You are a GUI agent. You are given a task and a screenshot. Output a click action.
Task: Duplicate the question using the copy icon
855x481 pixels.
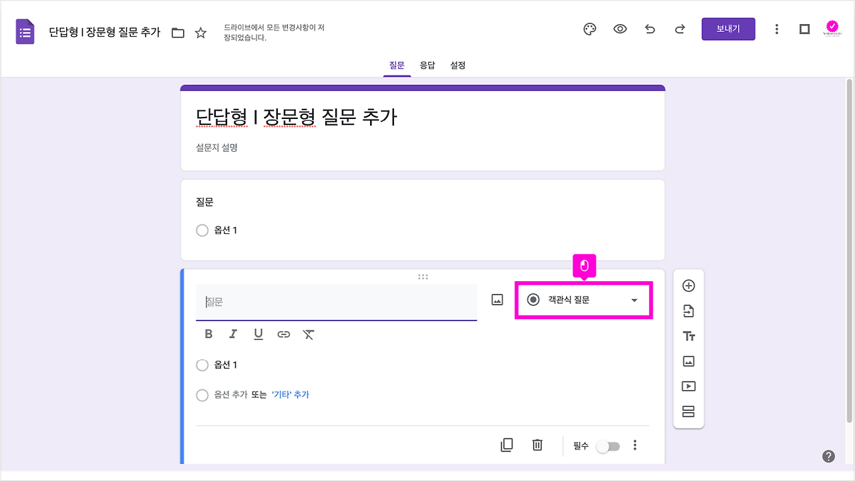click(506, 445)
